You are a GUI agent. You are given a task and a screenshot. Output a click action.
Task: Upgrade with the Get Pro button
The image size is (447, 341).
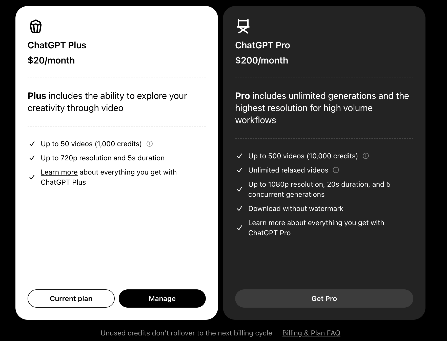coord(324,299)
